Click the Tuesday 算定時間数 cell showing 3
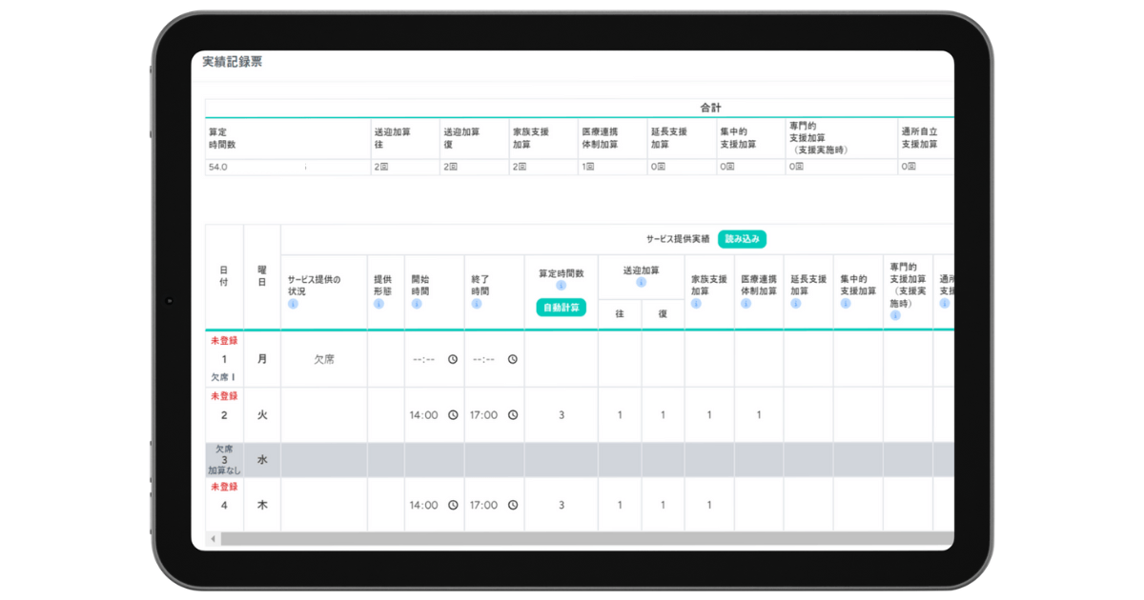The width and height of the screenshot is (1144, 600). [561, 415]
